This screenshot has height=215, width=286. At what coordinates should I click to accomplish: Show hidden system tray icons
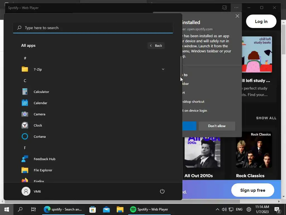(217, 209)
